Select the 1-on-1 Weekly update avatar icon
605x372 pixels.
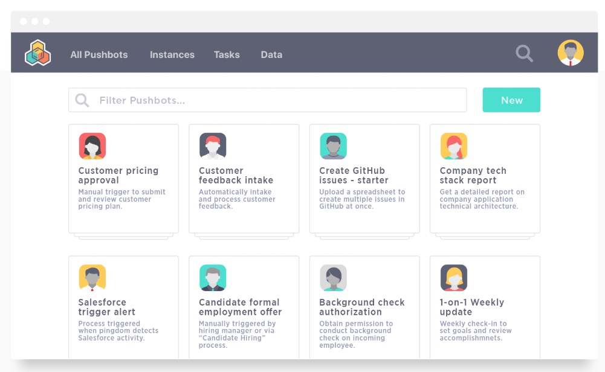453,278
